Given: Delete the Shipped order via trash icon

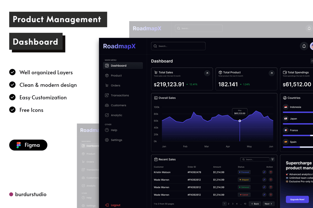Looking at the screenshot, I should (271, 180).
